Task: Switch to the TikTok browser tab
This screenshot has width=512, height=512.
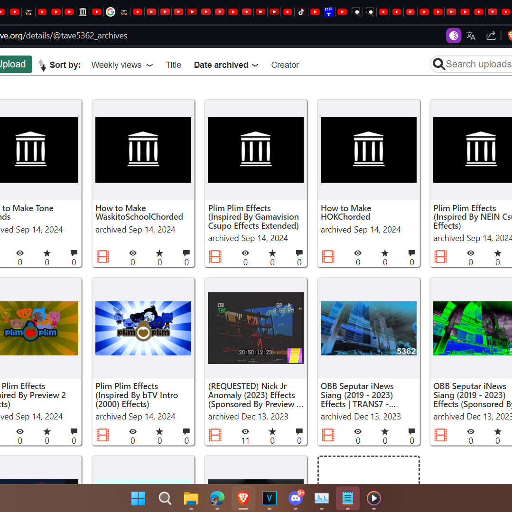Action: 301,12
